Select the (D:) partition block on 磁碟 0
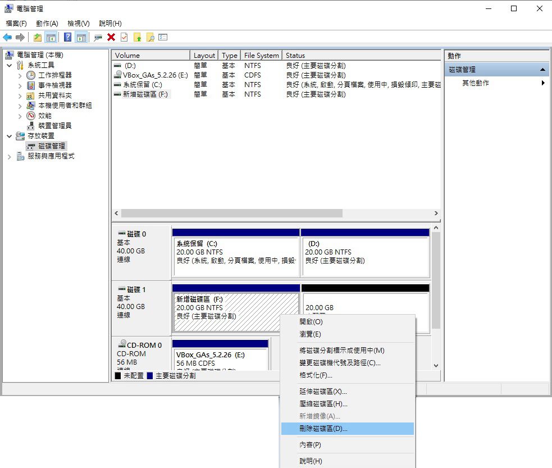 366,253
